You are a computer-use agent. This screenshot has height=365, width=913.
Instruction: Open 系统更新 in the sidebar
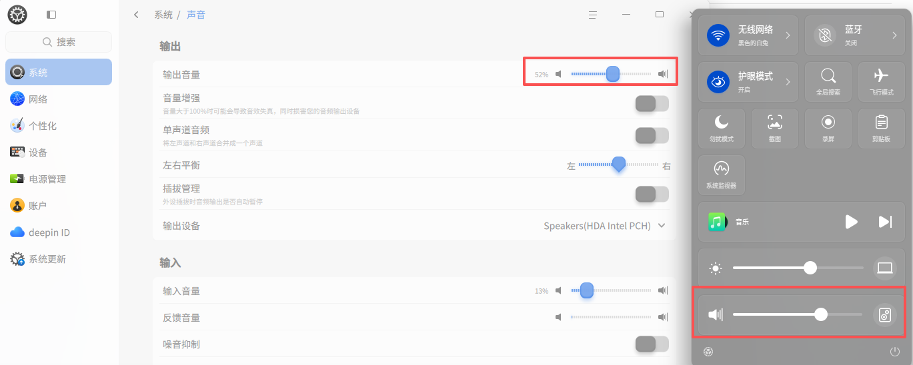click(59, 259)
